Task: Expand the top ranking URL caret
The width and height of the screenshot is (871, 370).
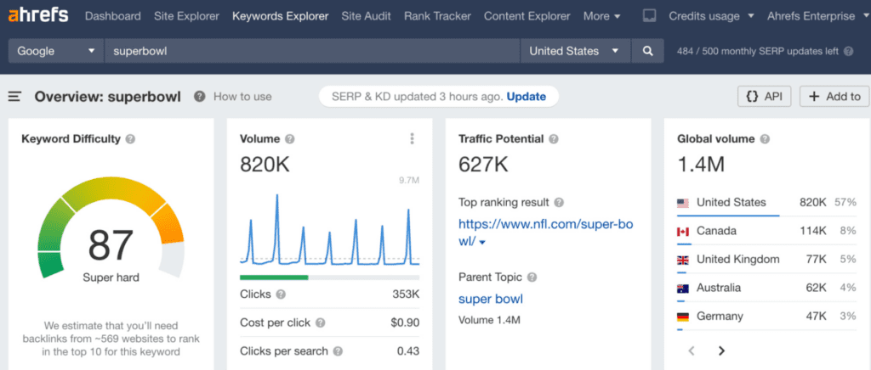Action: click(x=482, y=243)
